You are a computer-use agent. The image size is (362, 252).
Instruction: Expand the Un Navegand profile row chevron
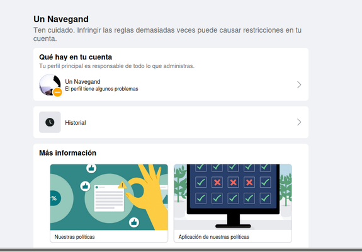[x=299, y=85]
